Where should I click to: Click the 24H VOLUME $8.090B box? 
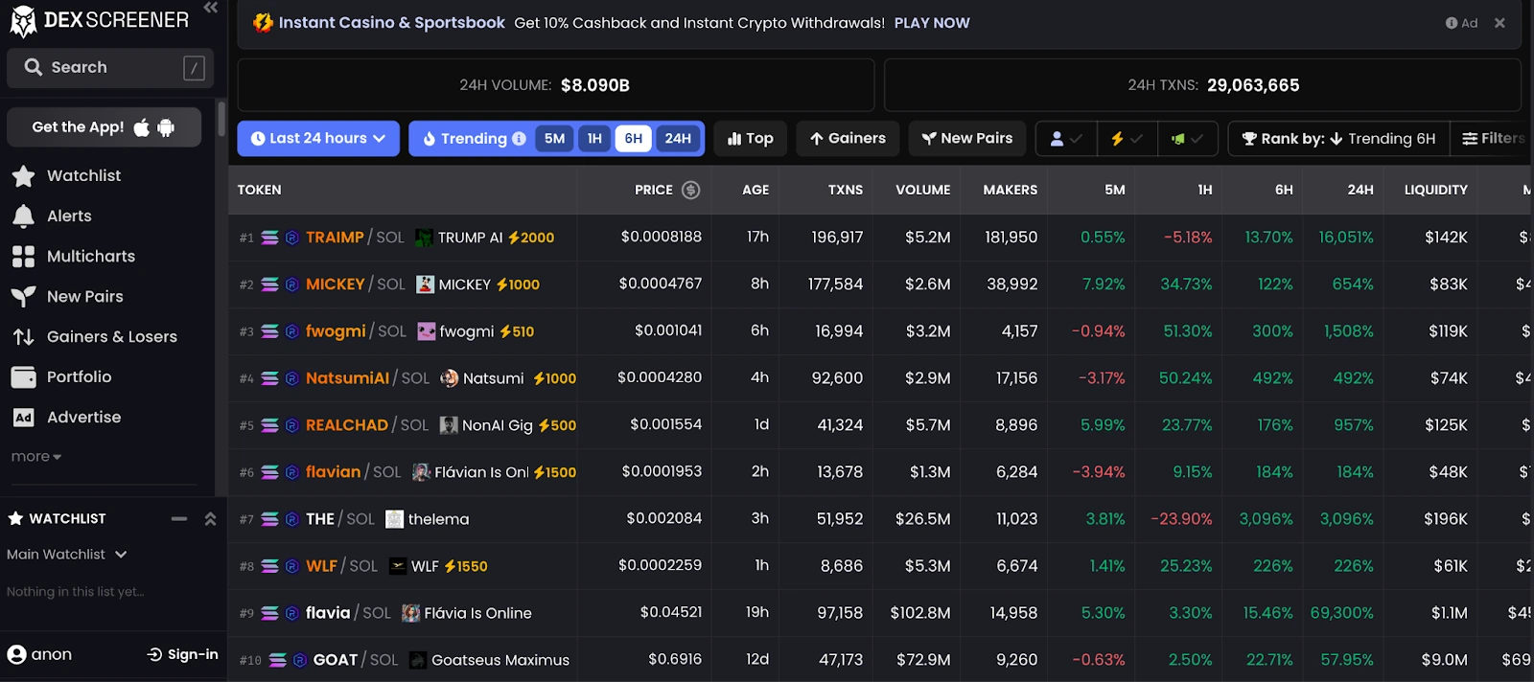point(556,85)
